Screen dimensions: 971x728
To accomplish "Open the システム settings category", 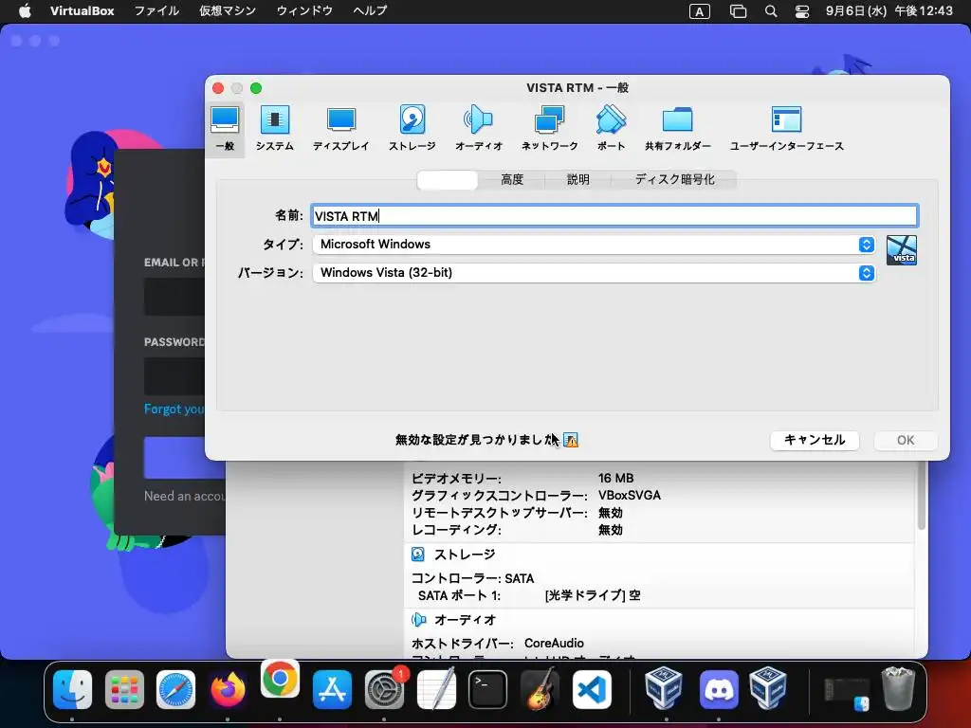I will (x=274, y=129).
